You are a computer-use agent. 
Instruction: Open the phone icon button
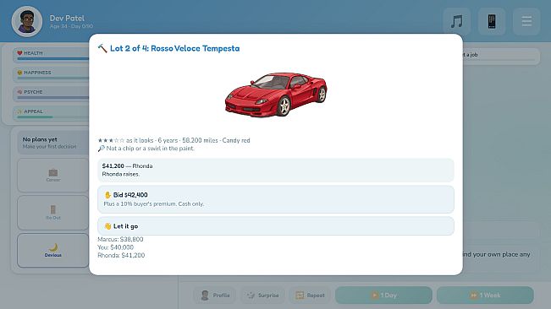click(x=492, y=21)
